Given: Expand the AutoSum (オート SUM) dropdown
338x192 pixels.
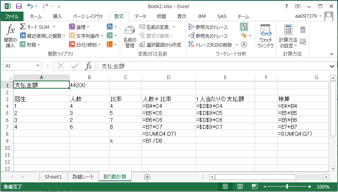Looking at the screenshot, I should [x=54, y=27].
